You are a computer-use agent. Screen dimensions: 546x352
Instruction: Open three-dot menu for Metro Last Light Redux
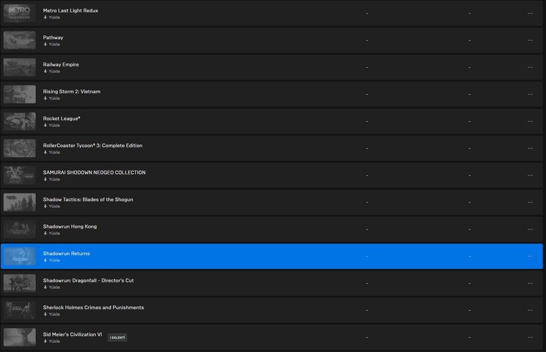click(530, 13)
